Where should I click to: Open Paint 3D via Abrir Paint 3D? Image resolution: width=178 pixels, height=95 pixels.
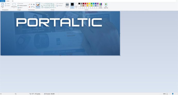106,6
